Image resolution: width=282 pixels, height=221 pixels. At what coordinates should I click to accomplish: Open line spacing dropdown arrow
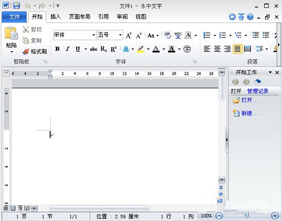point(267,49)
